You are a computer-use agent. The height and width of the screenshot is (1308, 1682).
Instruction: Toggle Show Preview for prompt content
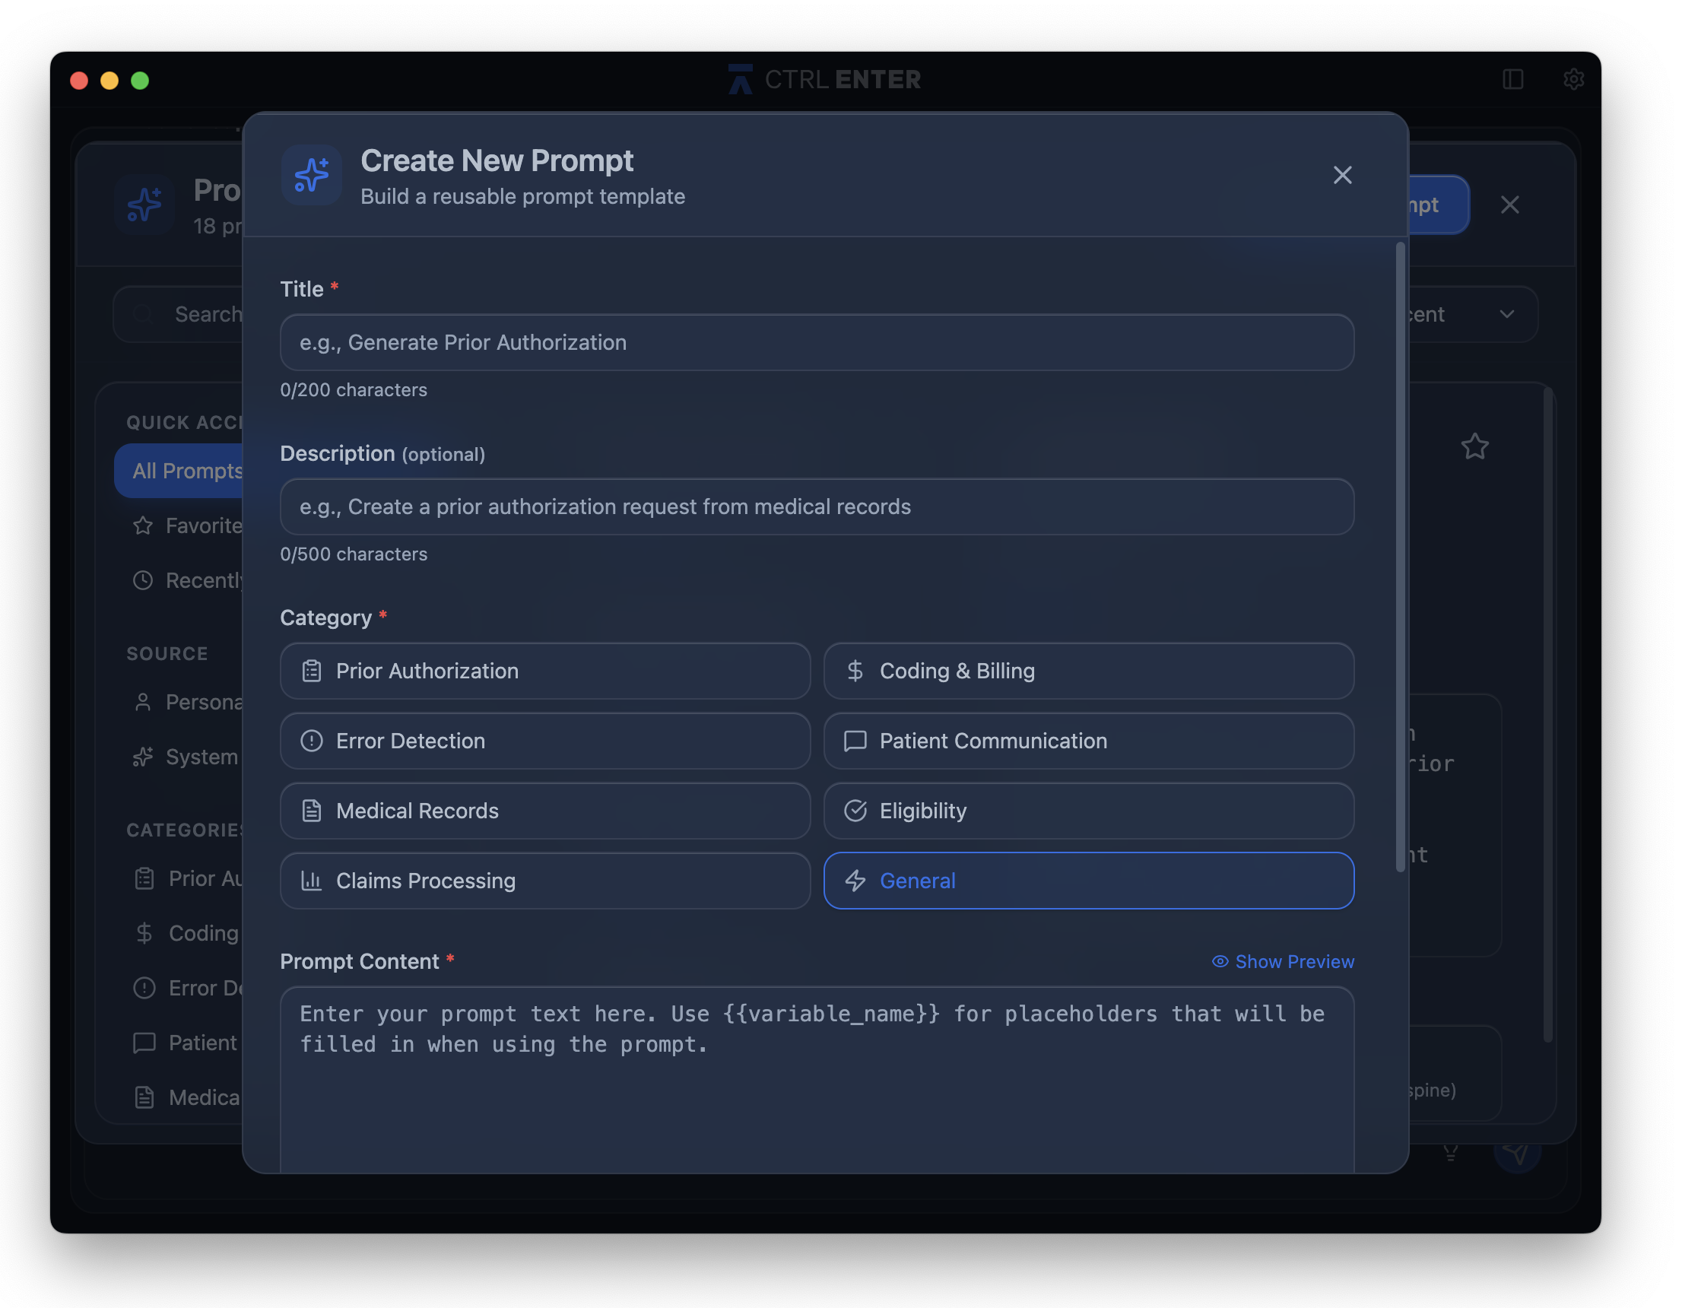tap(1283, 961)
